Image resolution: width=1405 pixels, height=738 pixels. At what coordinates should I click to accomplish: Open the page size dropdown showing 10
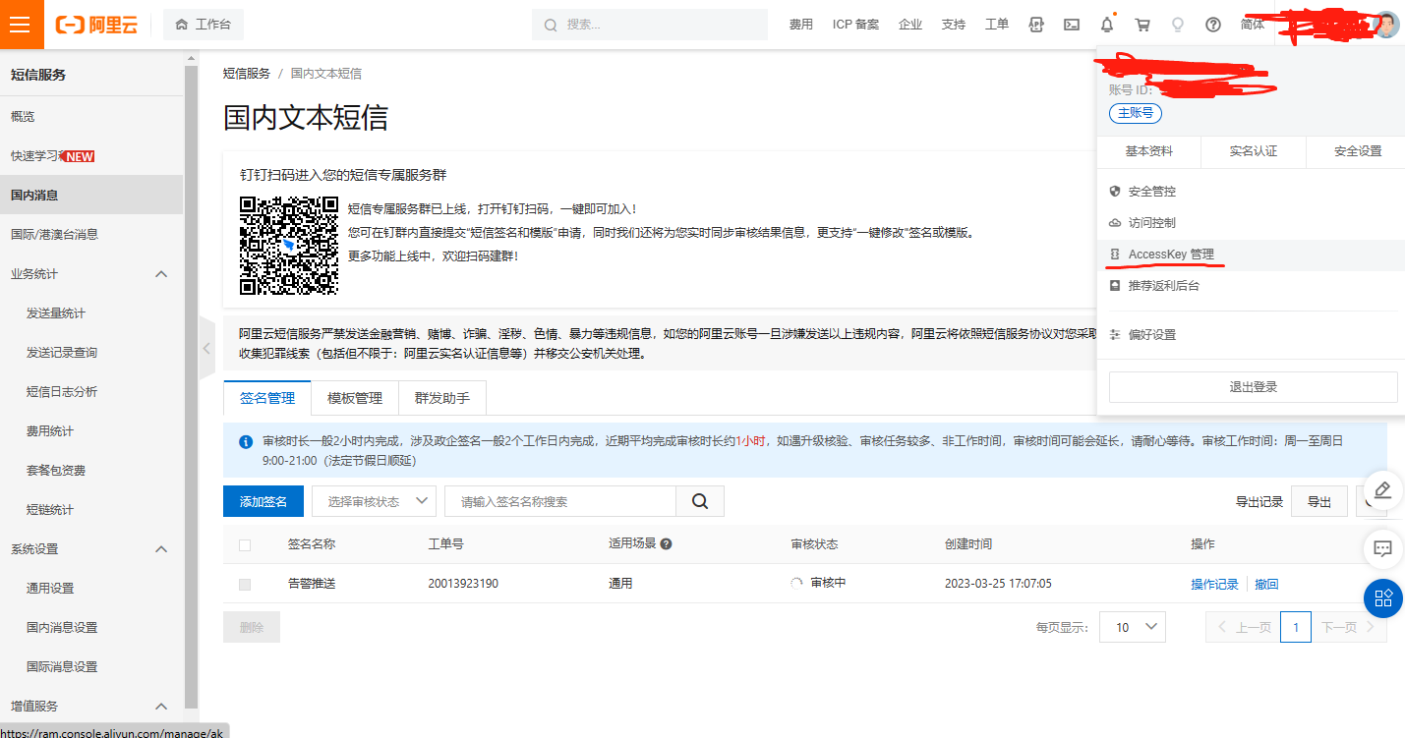pyautogui.click(x=1132, y=627)
